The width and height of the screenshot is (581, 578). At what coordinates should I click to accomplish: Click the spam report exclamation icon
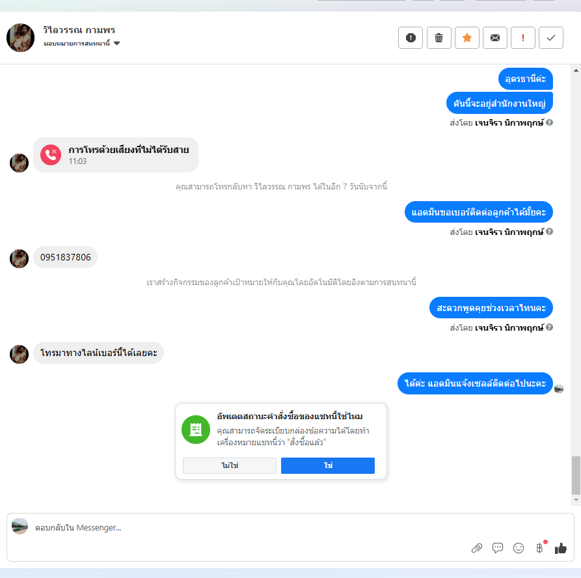(x=411, y=38)
